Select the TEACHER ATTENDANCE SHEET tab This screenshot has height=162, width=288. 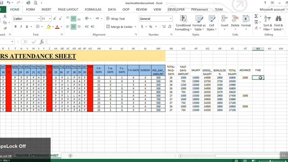pyautogui.click(x=37, y=156)
